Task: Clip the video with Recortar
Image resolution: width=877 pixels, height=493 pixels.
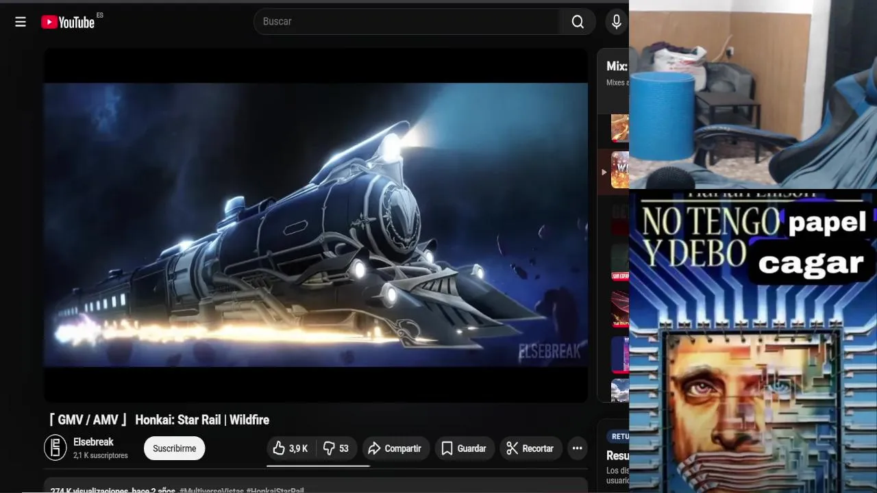Action: tap(530, 448)
